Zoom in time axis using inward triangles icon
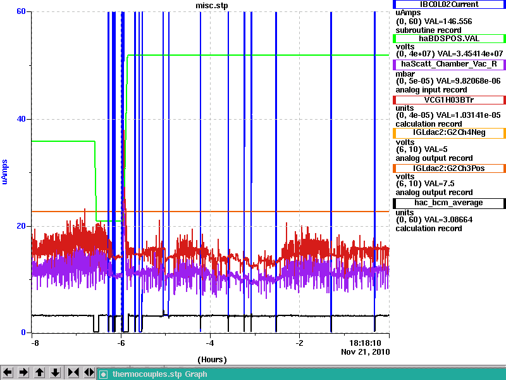This screenshot has height=380, width=506. point(73,372)
